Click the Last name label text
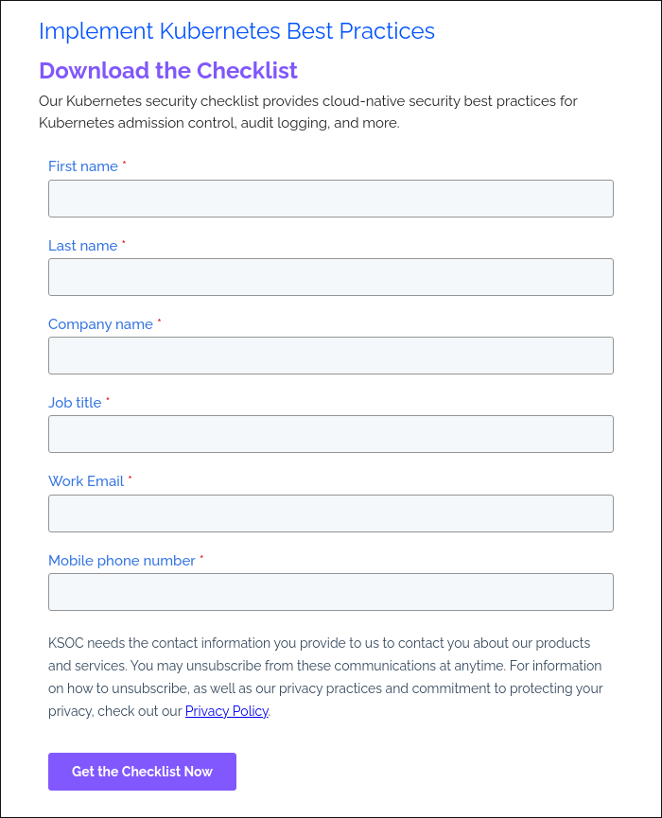Screen dimensions: 662x818 (x=82, y=246)
